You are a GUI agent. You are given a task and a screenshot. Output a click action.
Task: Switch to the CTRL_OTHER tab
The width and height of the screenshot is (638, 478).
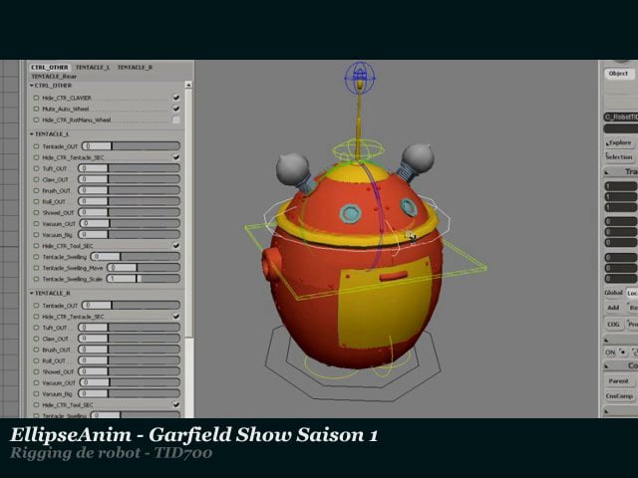tap(50, 67)
